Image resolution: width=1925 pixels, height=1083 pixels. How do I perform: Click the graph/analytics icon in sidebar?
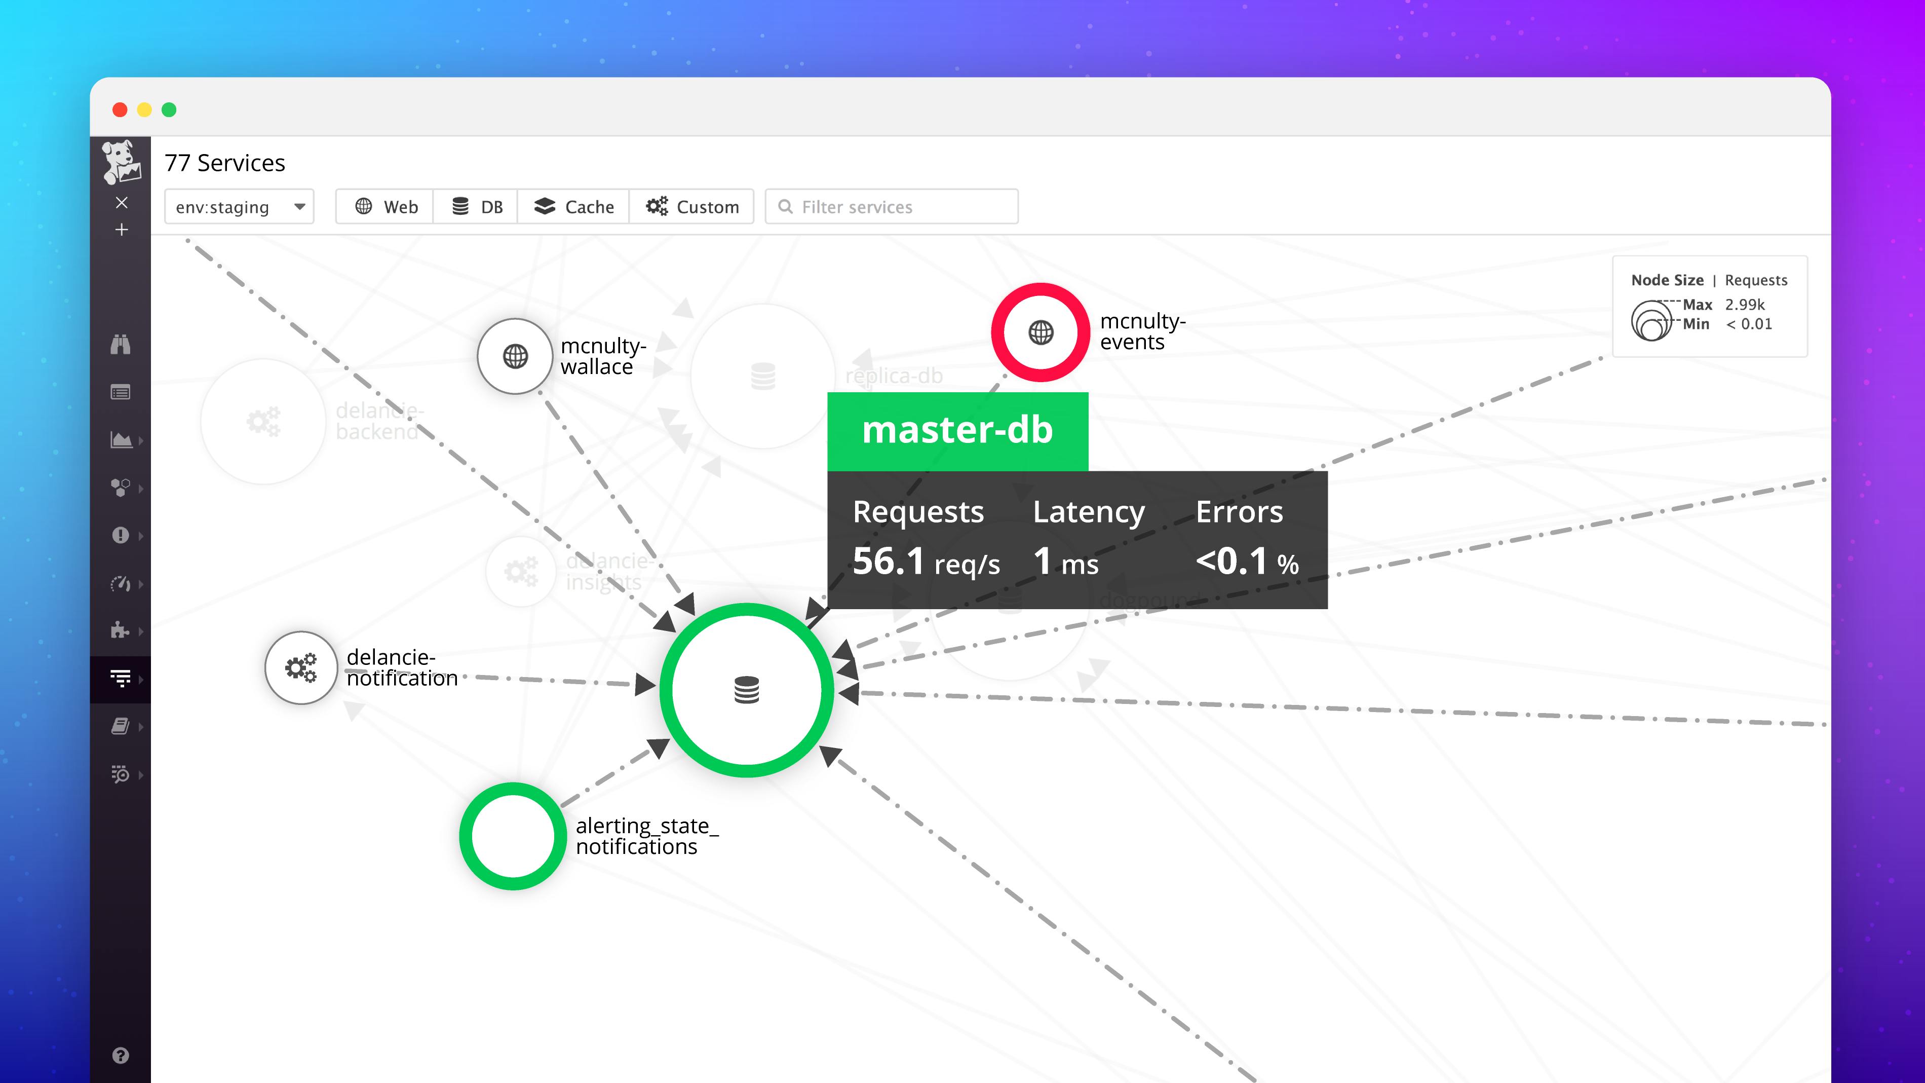(x=122, y=440)
